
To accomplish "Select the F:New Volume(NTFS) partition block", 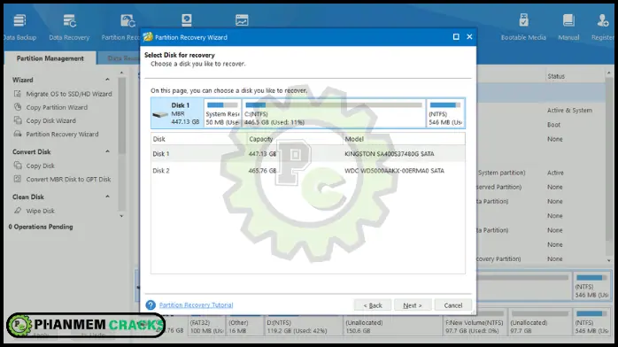I will click(475, 322).
